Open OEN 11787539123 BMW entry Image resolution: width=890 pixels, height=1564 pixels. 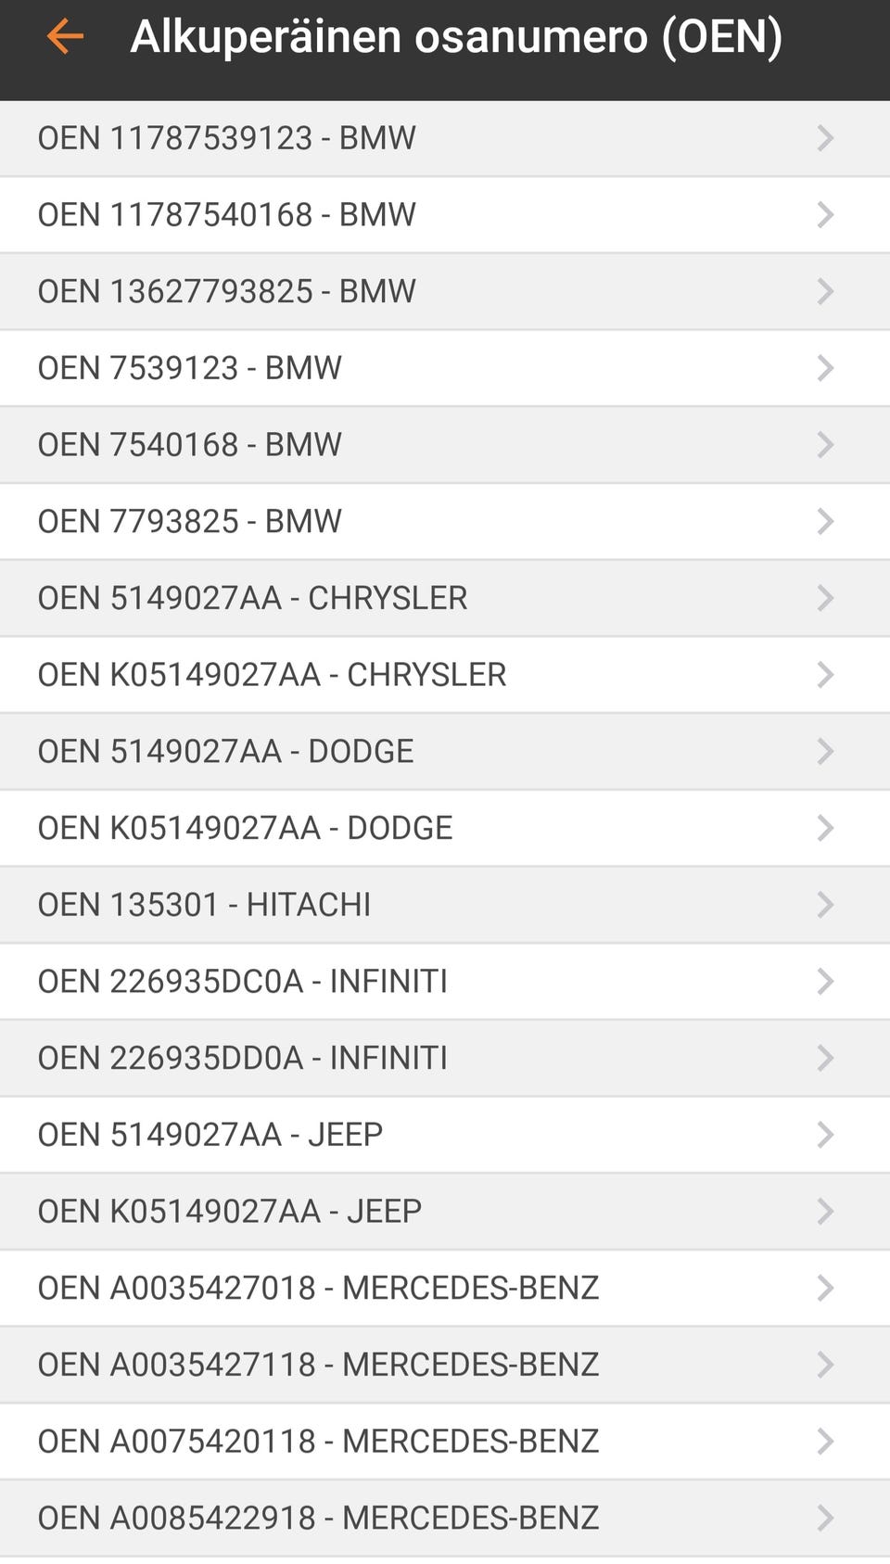(226, 138)
